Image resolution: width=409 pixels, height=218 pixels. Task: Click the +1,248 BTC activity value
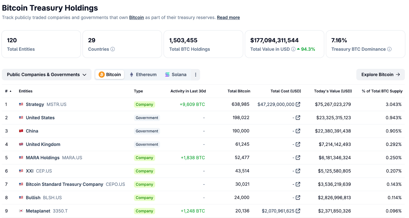click(193, 211)
